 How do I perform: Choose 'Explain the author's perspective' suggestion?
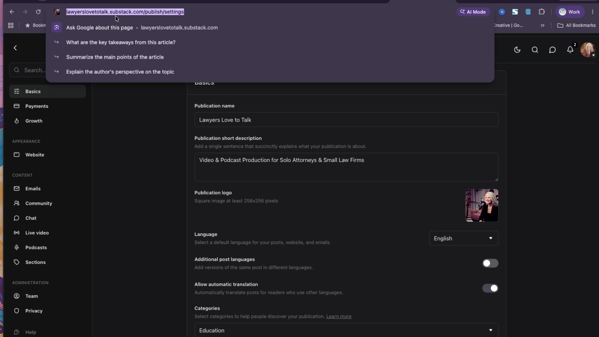coord(270,71)
